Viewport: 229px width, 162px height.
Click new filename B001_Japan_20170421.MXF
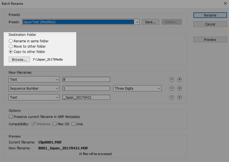pos(63,148)
